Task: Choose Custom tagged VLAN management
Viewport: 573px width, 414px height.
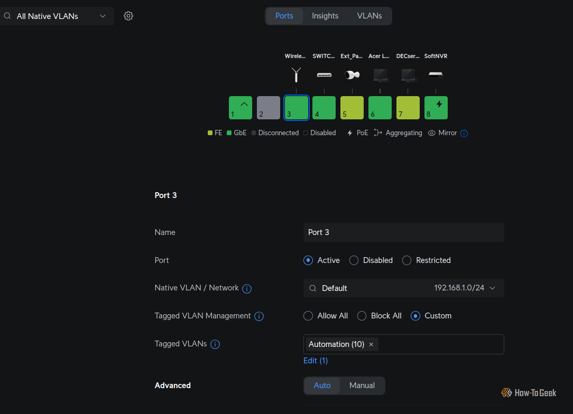Action: tap(415, 316)
